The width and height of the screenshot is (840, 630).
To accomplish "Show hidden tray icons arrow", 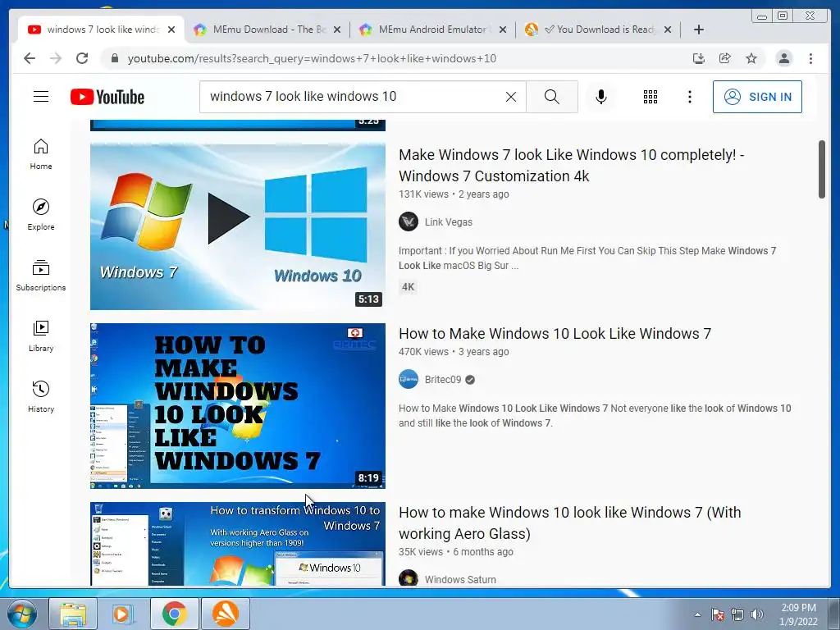I will coord(697,614).
